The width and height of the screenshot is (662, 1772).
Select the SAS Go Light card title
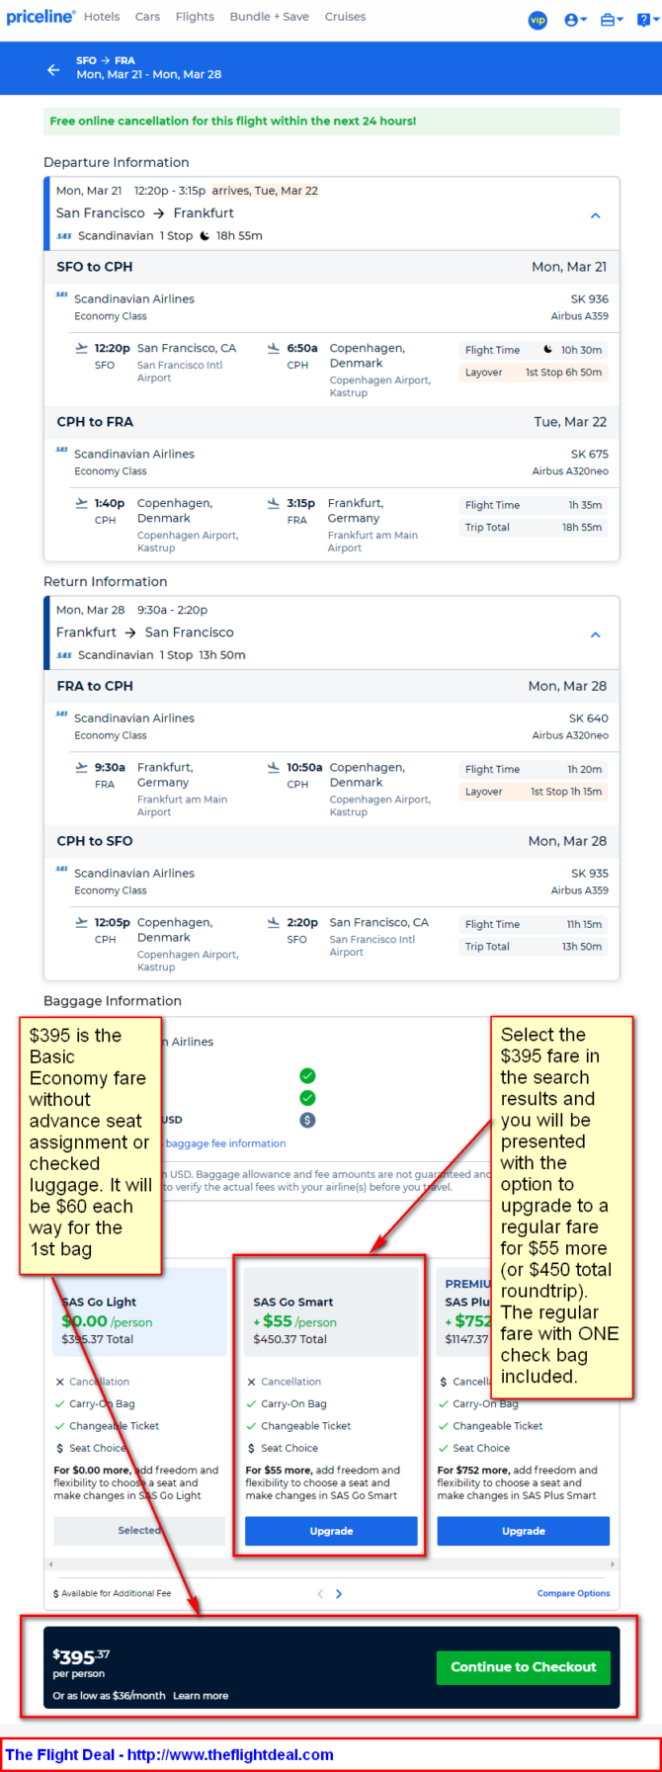[x=99, y=1302]
